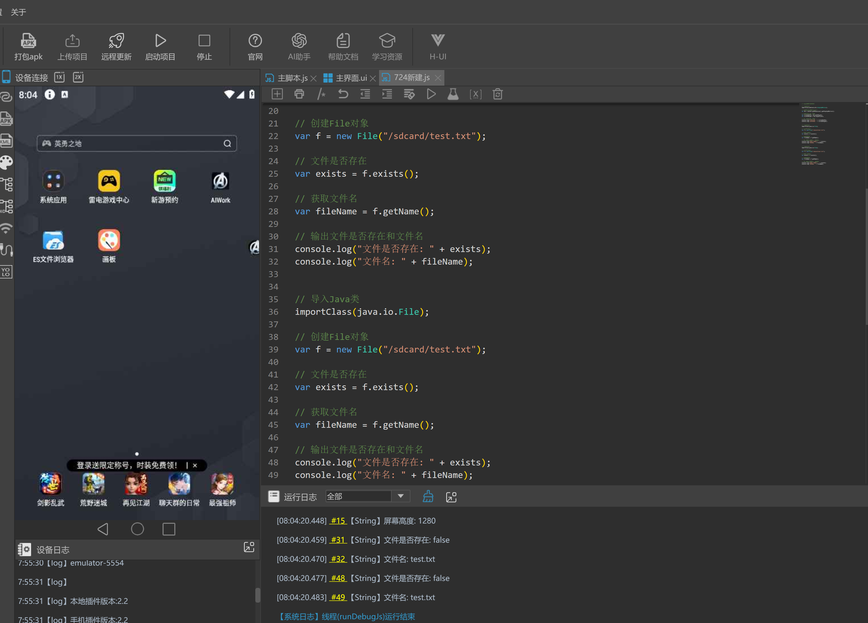Open 学习资源 learning resources
This screenshot has height=623, width=868.
coord(387,46)
